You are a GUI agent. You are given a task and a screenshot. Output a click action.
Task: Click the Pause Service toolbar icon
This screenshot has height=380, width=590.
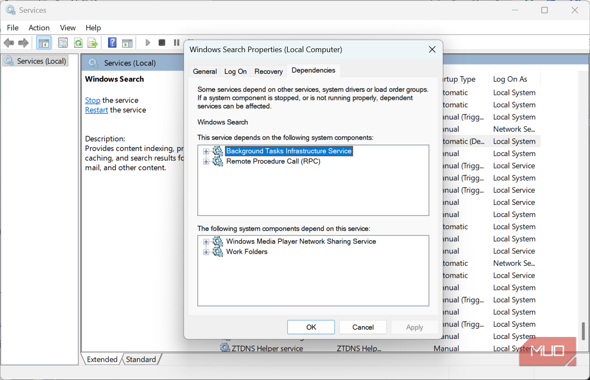pyautogui.click(x=176, y=43)
